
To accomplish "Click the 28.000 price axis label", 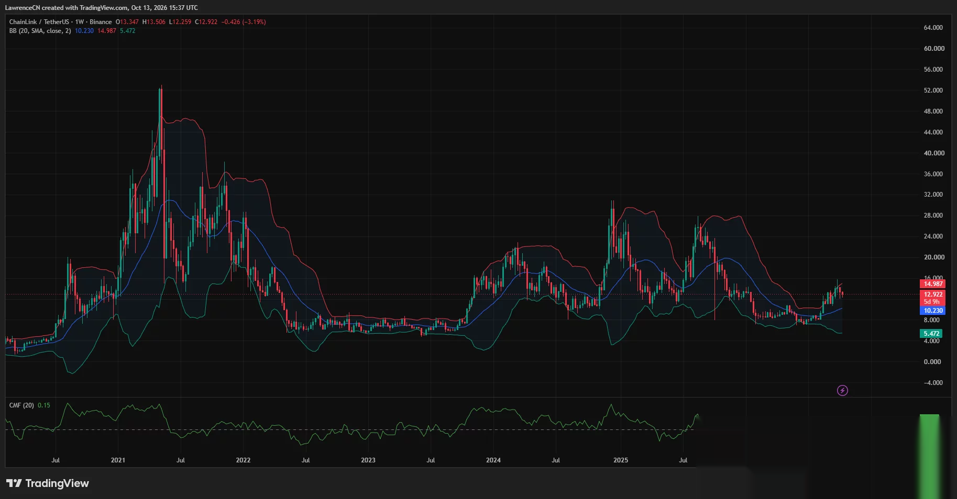I will (933, 216).
